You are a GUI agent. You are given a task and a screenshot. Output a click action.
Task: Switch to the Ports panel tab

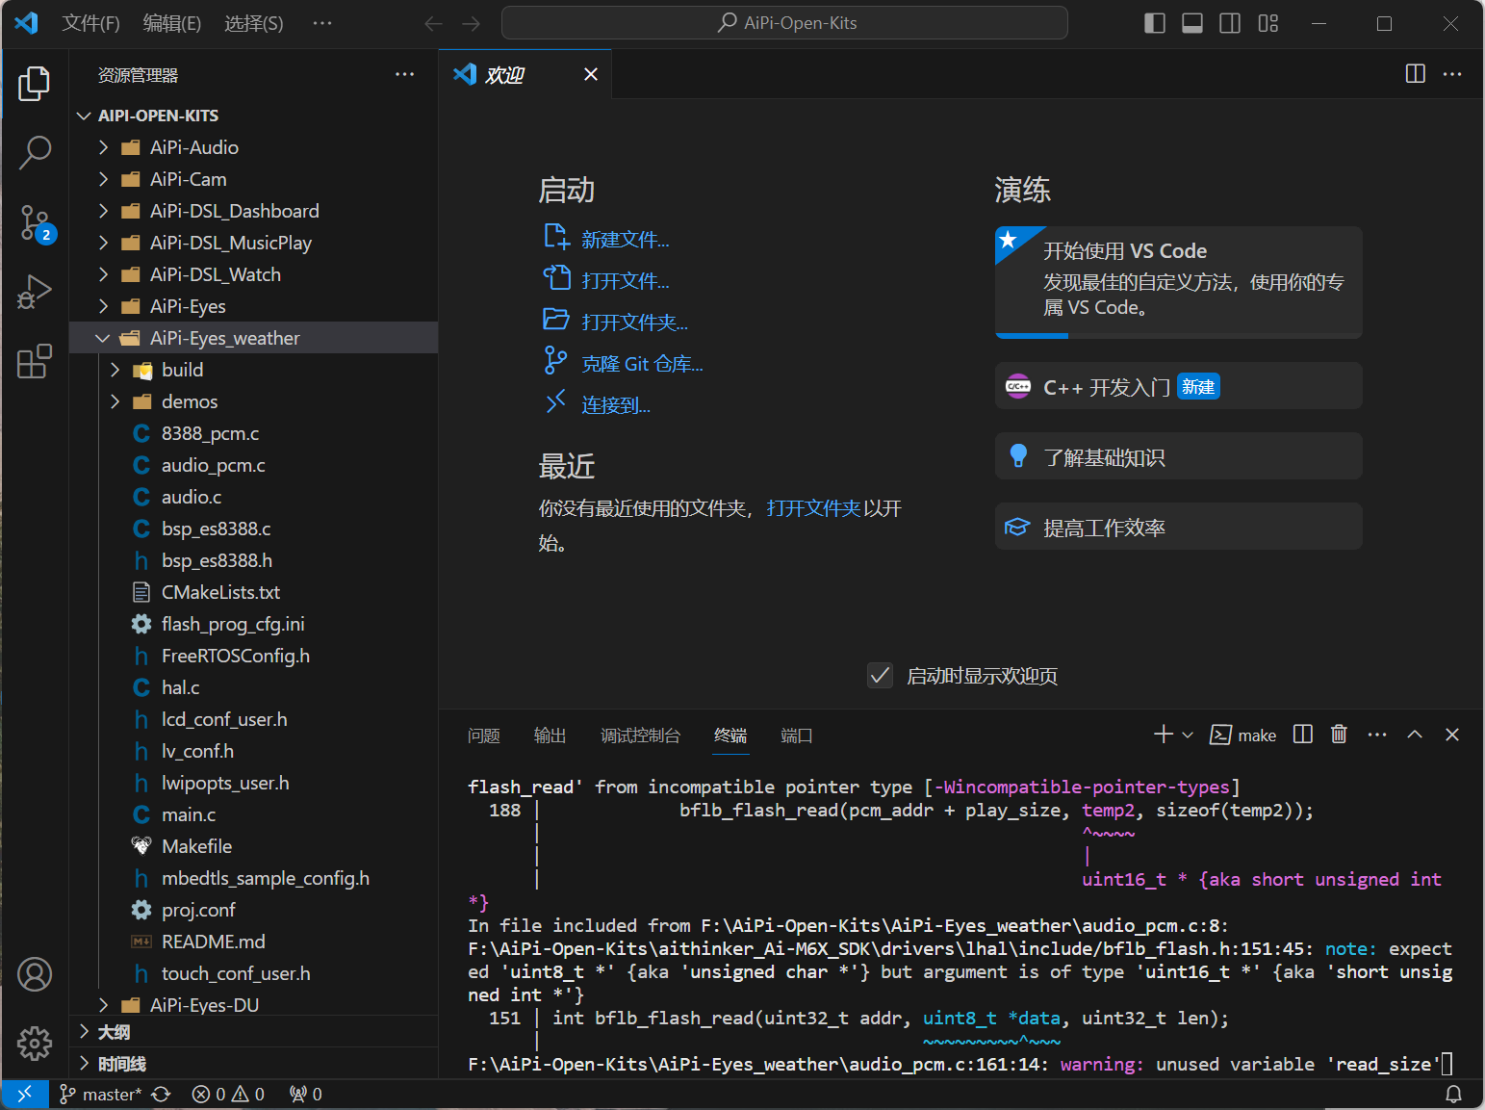pyautogui.click(x=797, y=736)
